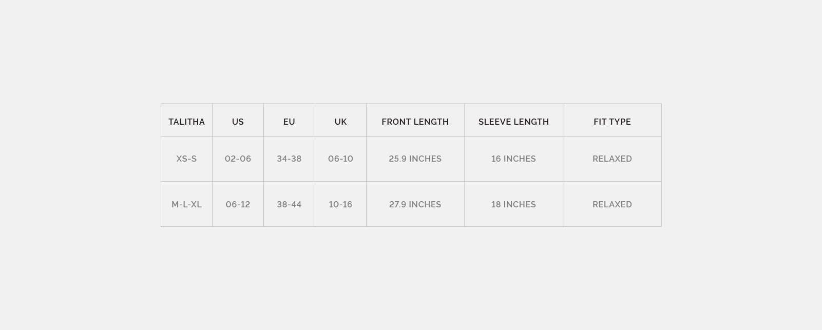Screen dimensions: 822x330
Task: Click the 06-12 US size cell
Action: [x=238, y=204]
